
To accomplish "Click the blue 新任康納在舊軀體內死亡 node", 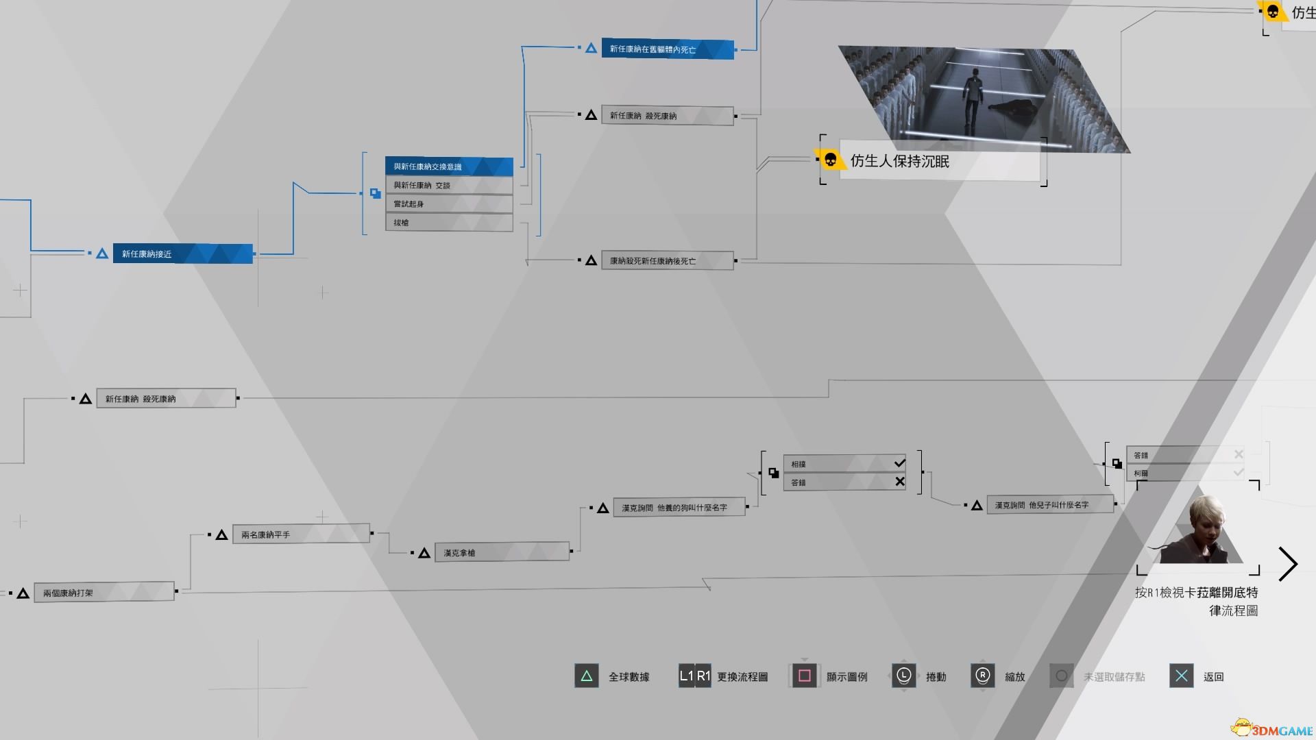I will [668, 49].
